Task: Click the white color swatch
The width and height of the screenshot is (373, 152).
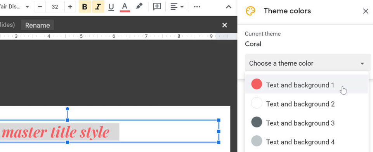Action: click(x=257, y=103)
